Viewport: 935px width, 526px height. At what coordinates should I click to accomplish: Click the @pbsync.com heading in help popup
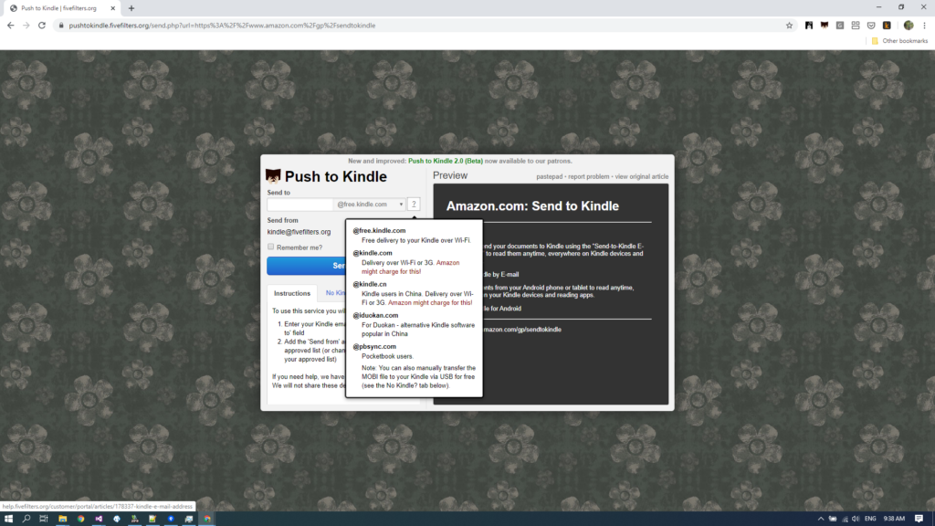tap(374, 346)
